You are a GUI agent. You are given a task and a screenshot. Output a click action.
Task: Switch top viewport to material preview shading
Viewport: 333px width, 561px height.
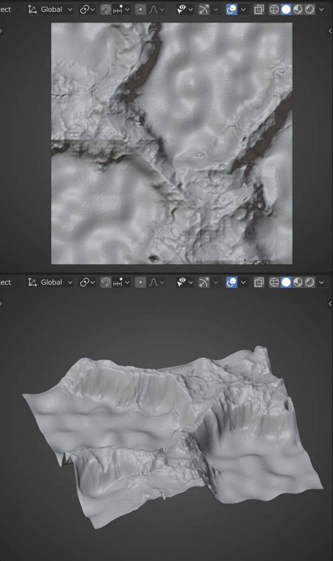coord(298,9)
